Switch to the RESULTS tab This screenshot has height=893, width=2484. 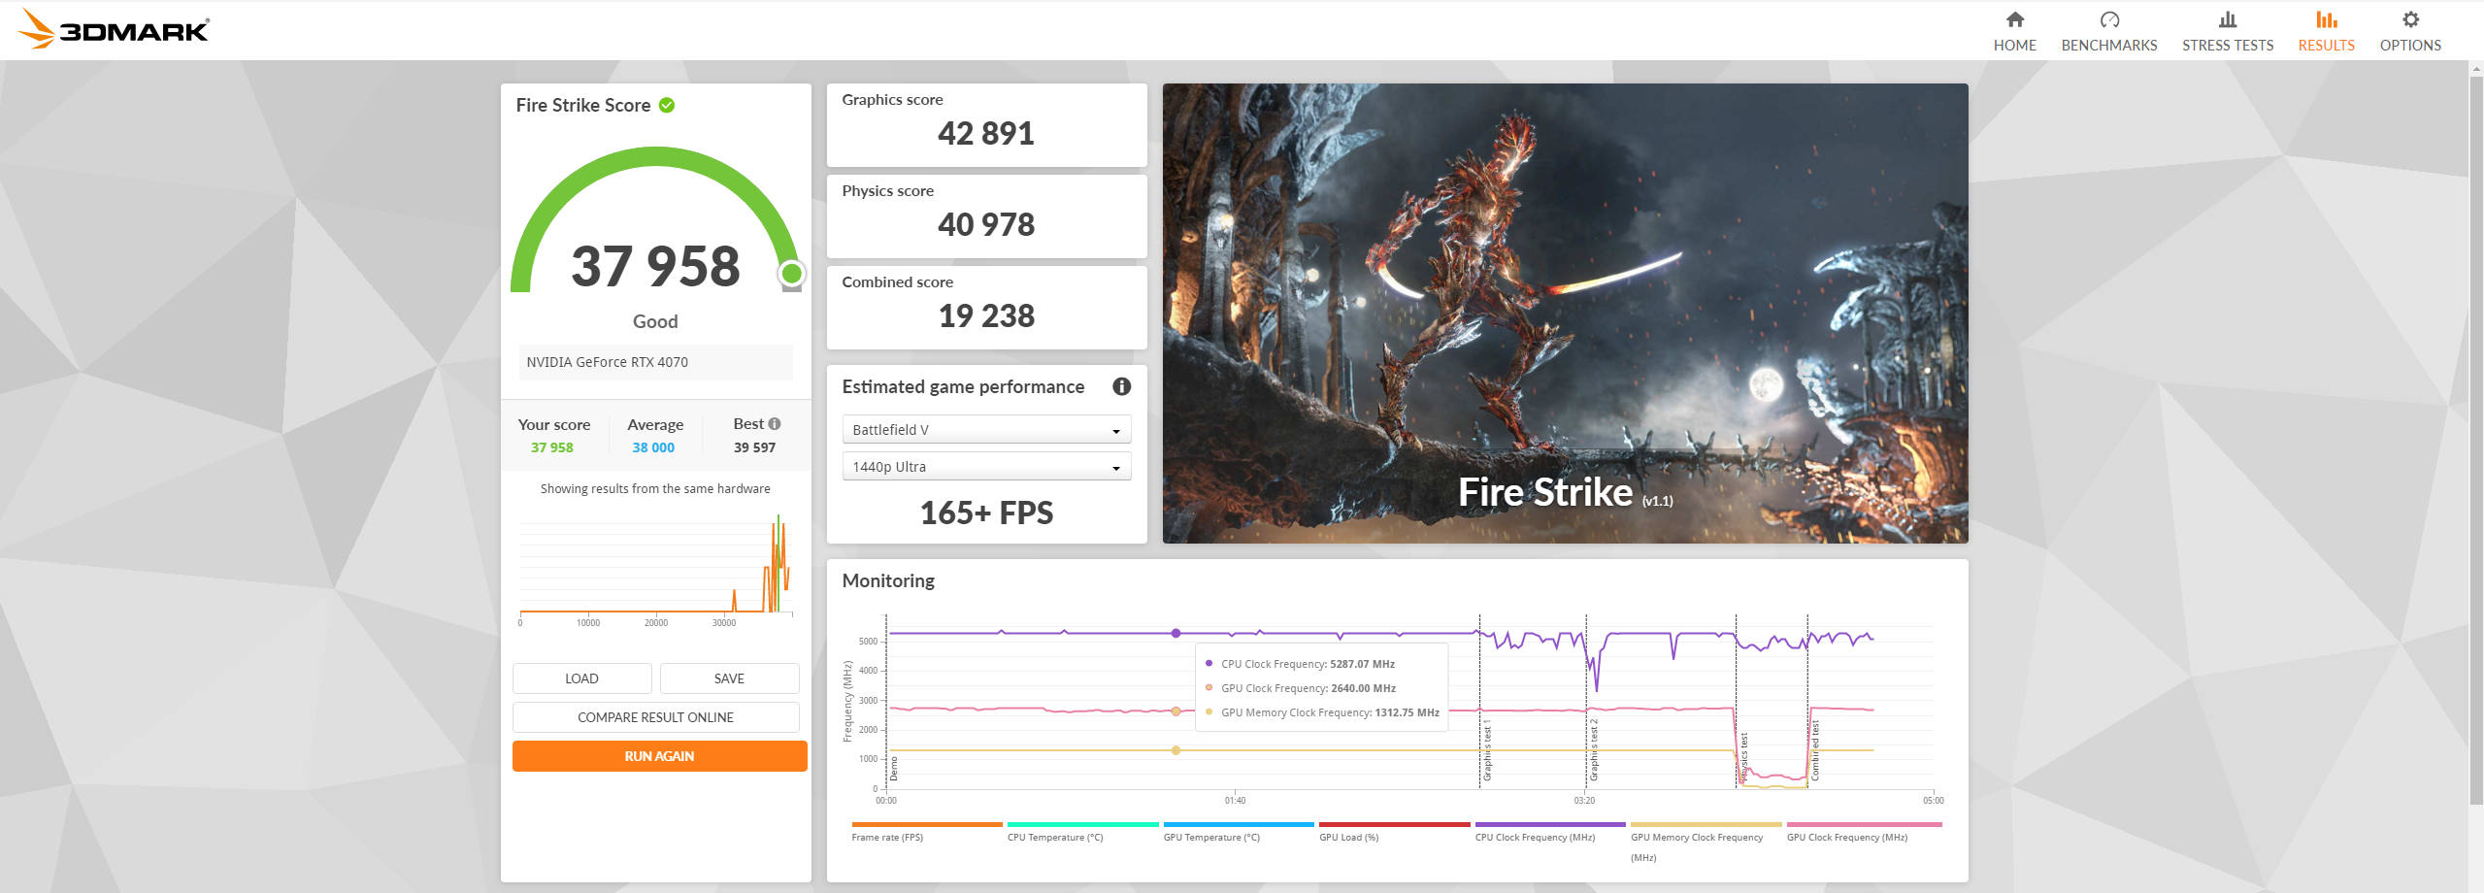point(2325,45)
